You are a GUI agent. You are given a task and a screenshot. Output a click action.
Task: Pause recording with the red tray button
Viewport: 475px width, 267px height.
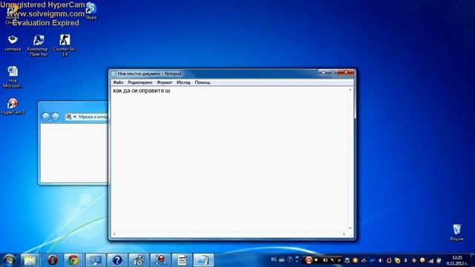coord(309,260)
